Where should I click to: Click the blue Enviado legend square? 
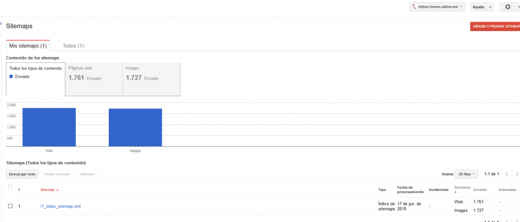tap(11, 77)
